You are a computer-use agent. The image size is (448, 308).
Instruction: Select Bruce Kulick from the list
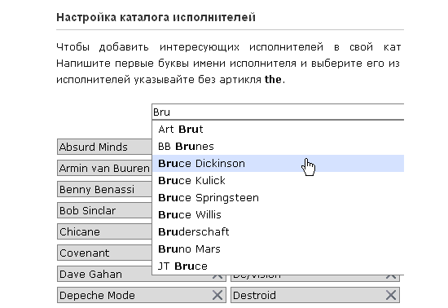pos(278,181)
